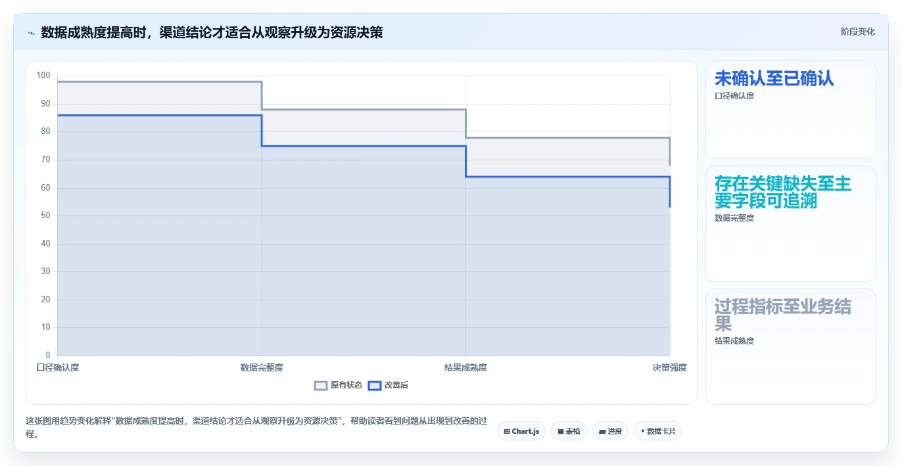This screenshot has width=902, height=466.
Task: Click 口径确认度 caption in the first card
Action: (x=734, y=96)
